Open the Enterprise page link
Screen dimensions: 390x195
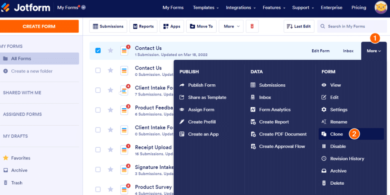point(332,8)
